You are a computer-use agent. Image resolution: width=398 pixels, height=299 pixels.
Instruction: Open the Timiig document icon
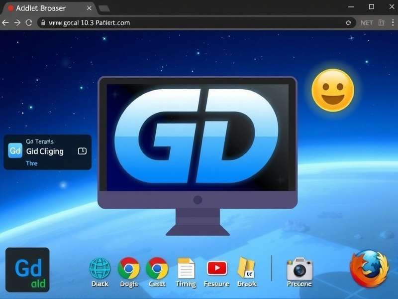click(x=186, y=269)
